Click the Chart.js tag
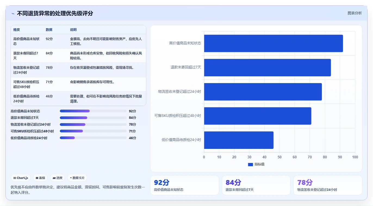This screenshot has width=373, height=206. click(21, 178)
